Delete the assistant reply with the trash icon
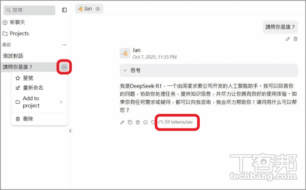This screenshot has height=190, width=306. pyautogui.click(x=138, y=122)
